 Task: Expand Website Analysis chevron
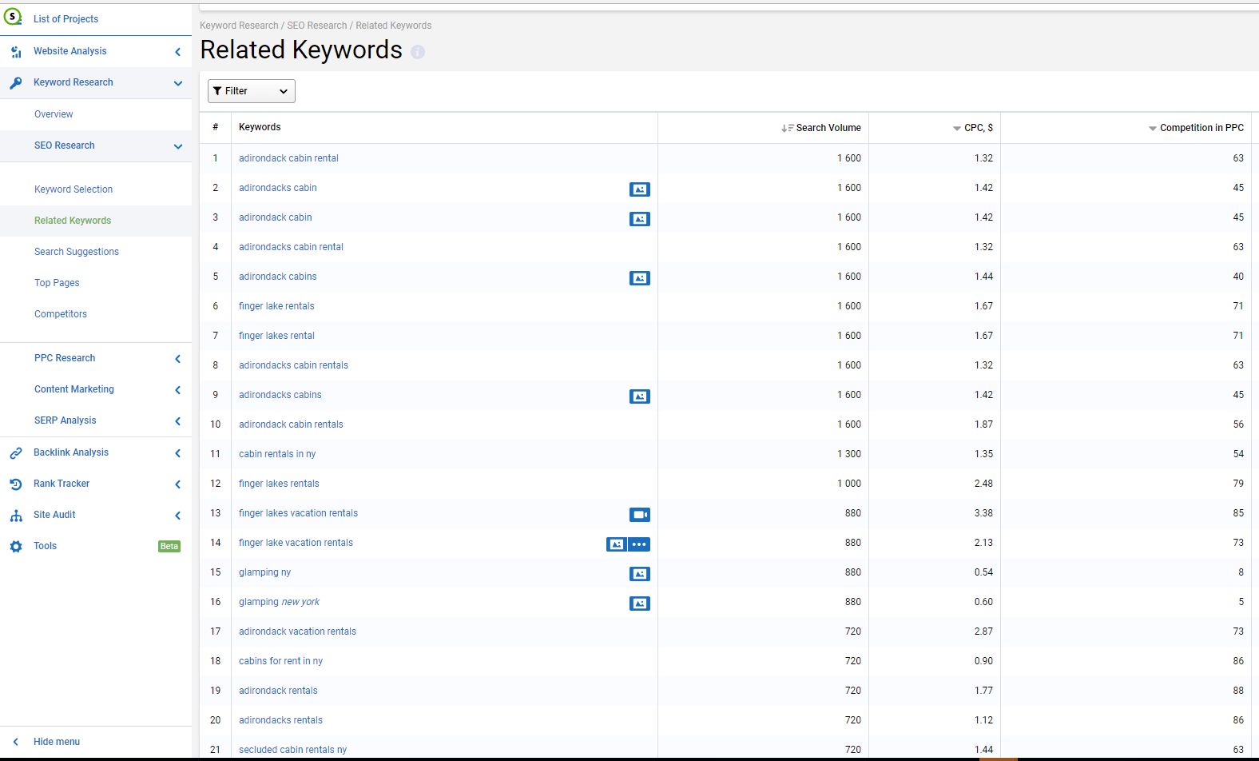pyautogui.click(x=177, y=52)
